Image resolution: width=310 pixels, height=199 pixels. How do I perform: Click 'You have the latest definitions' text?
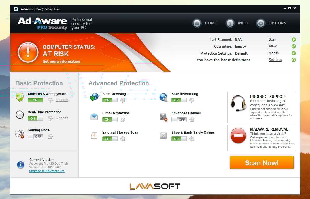pos(223,60)
